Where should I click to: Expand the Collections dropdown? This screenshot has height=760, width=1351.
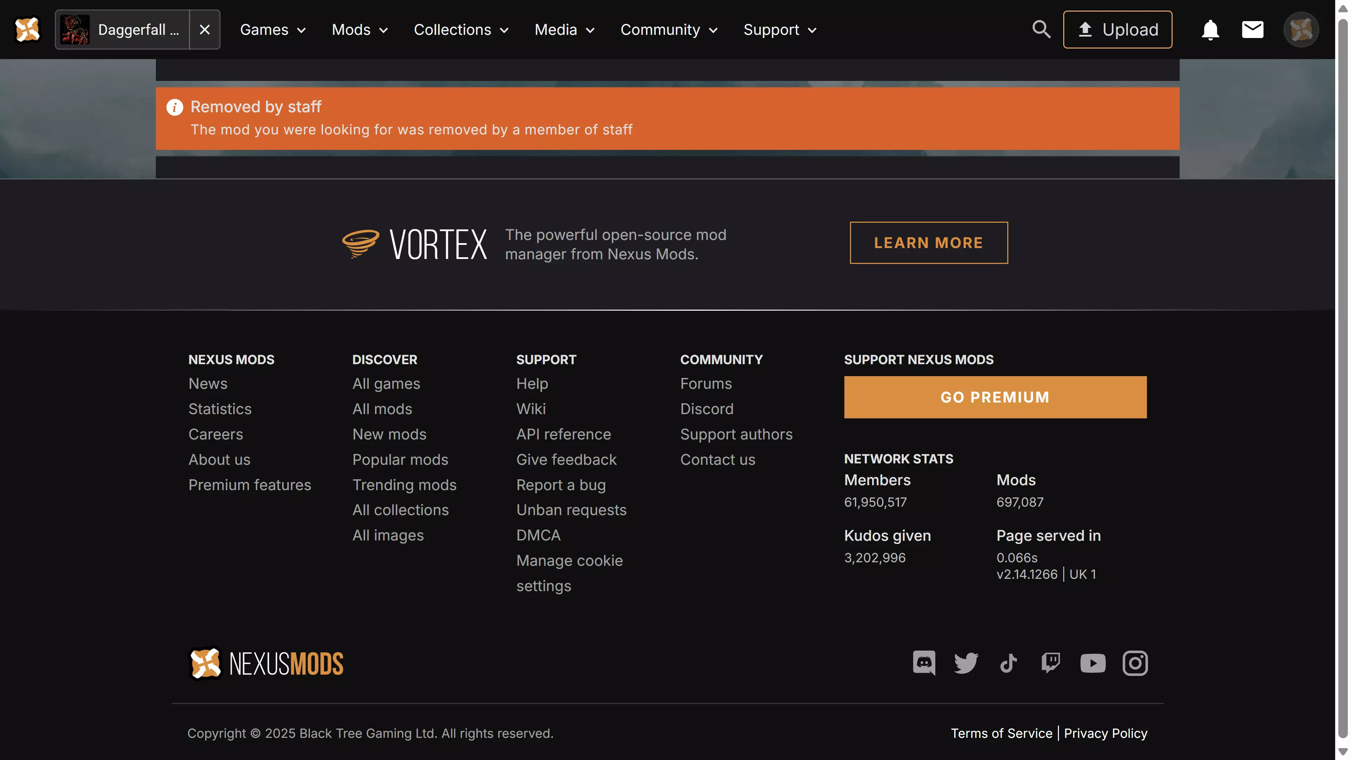click(461, 29)
